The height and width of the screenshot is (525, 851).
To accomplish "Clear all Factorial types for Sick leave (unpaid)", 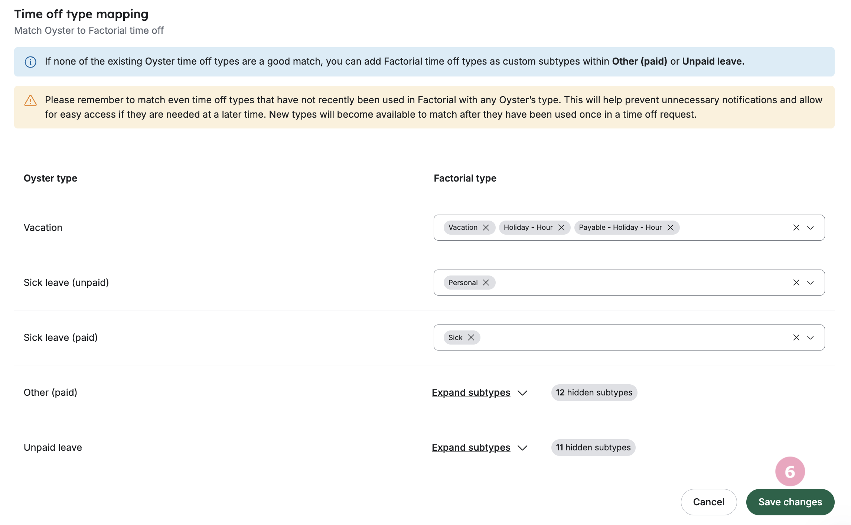I will pyautogui.click(x=796, y=283).
